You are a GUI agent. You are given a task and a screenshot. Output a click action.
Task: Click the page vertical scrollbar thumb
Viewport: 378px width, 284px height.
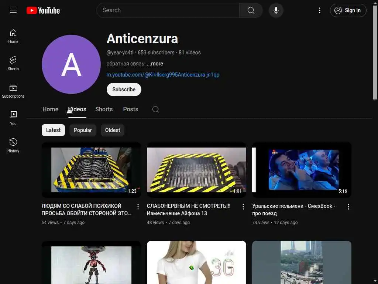[375, 53]
